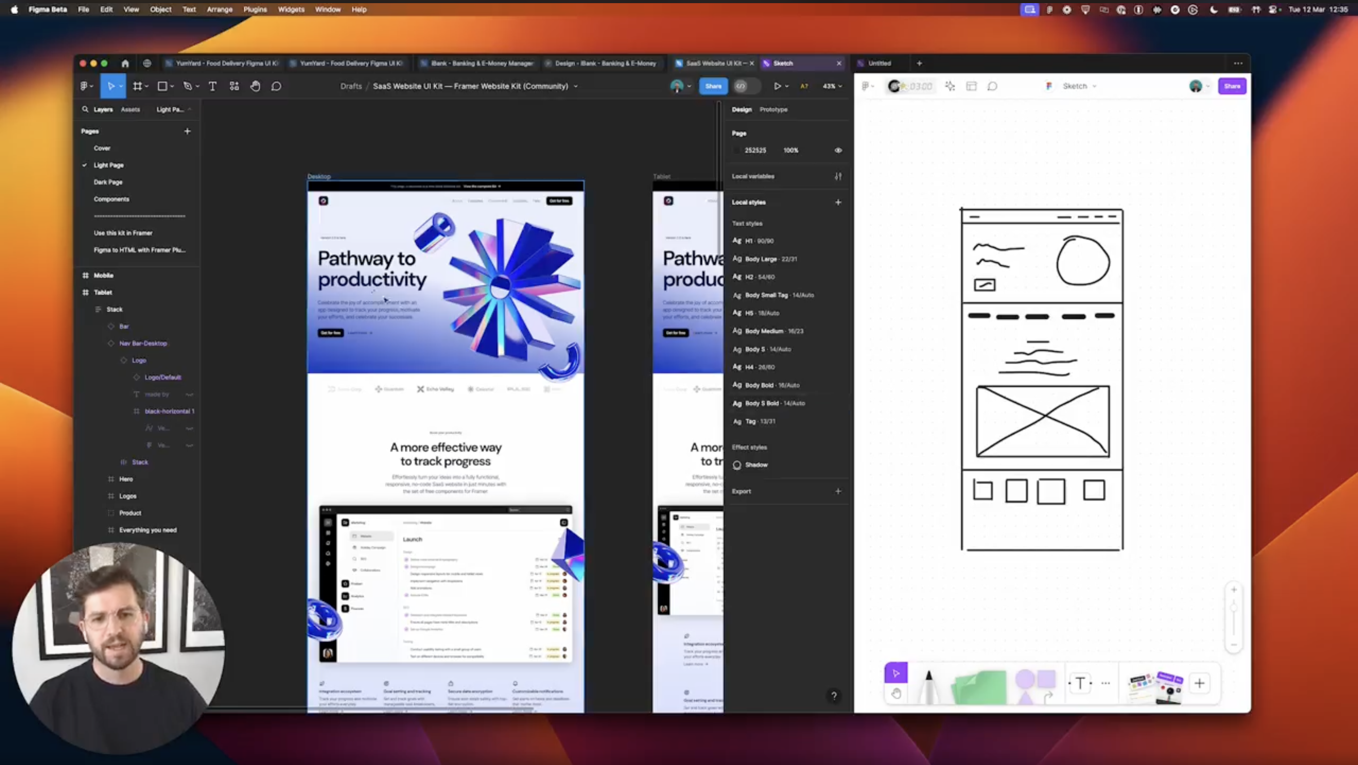Switch to the Prototype tab
The height and width of the screenshot is (765, 1358).
click(773, 109)
